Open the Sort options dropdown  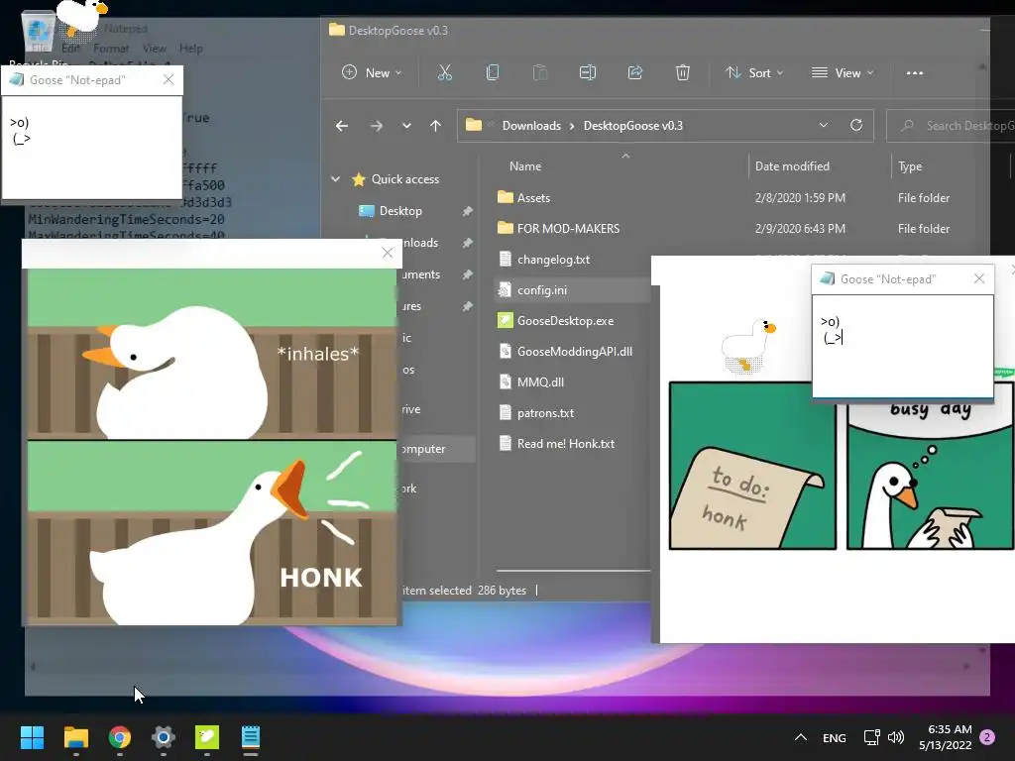[x=754, y=73]
